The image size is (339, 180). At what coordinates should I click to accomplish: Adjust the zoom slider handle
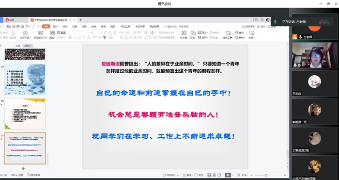pyautogui.click(x=266, y=175)
